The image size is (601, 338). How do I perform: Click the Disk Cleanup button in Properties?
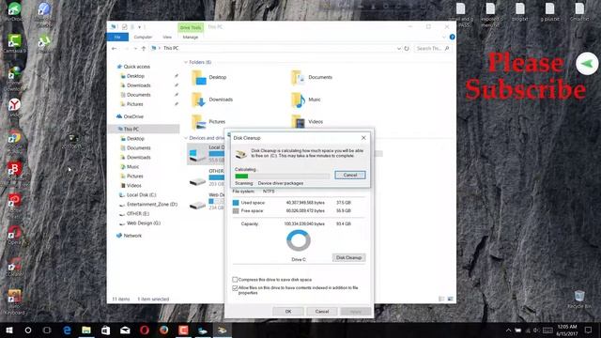[x=348, y=257]
